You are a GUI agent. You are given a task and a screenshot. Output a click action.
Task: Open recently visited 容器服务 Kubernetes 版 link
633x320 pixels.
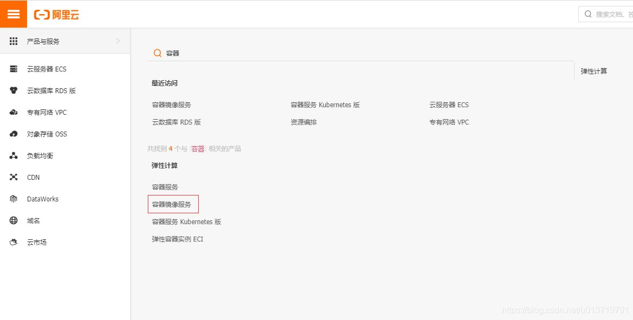325,105
